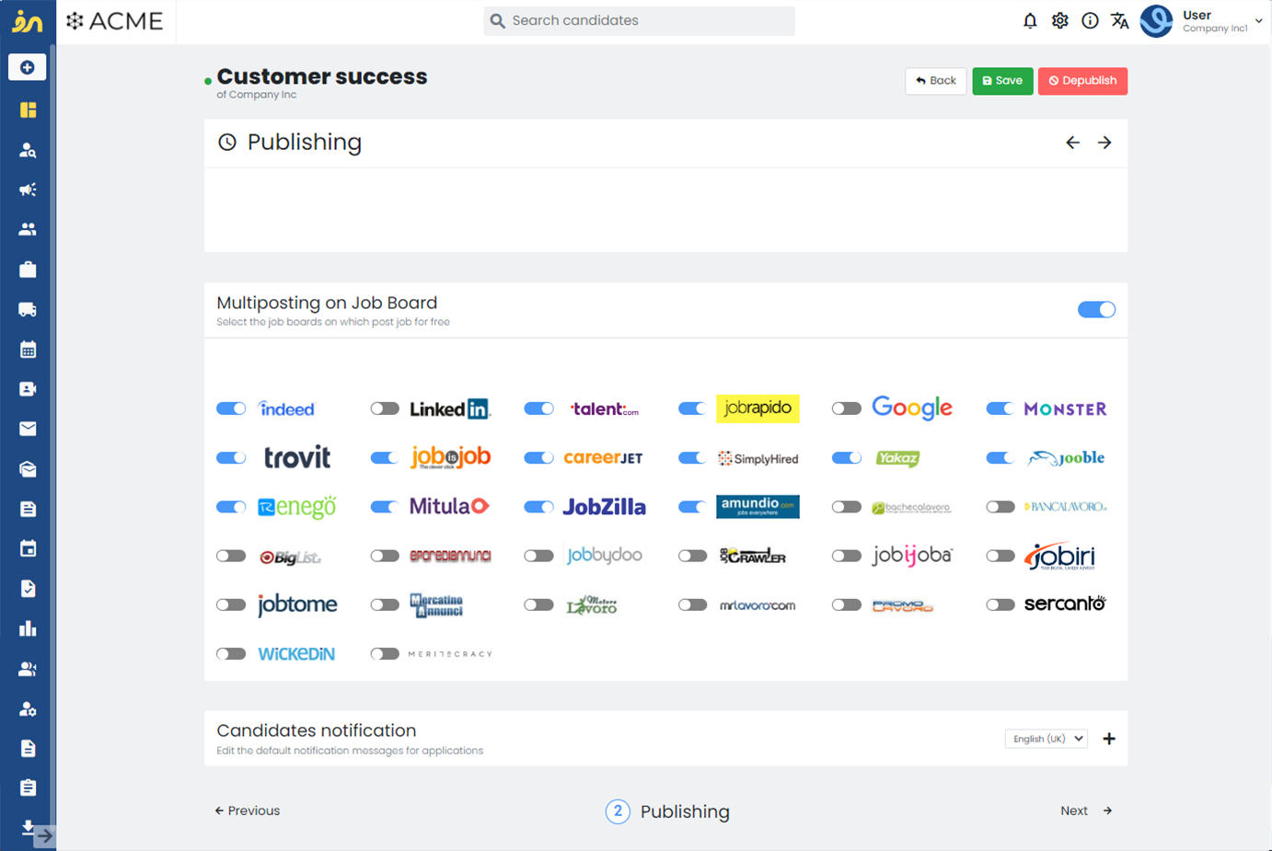1272x851 pixels.
Task: Open the briefcase jobs icon in sidebar
Action: 28,270
